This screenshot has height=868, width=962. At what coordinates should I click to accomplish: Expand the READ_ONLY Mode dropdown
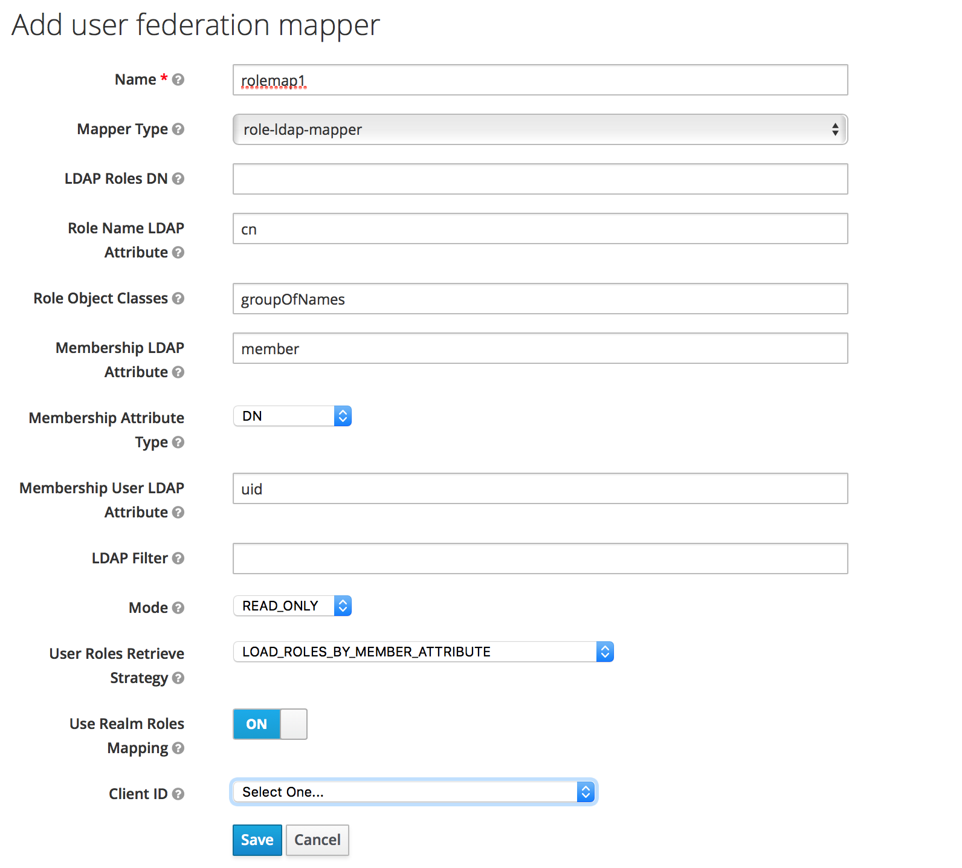pyautogui.click(x=292, y=606)
